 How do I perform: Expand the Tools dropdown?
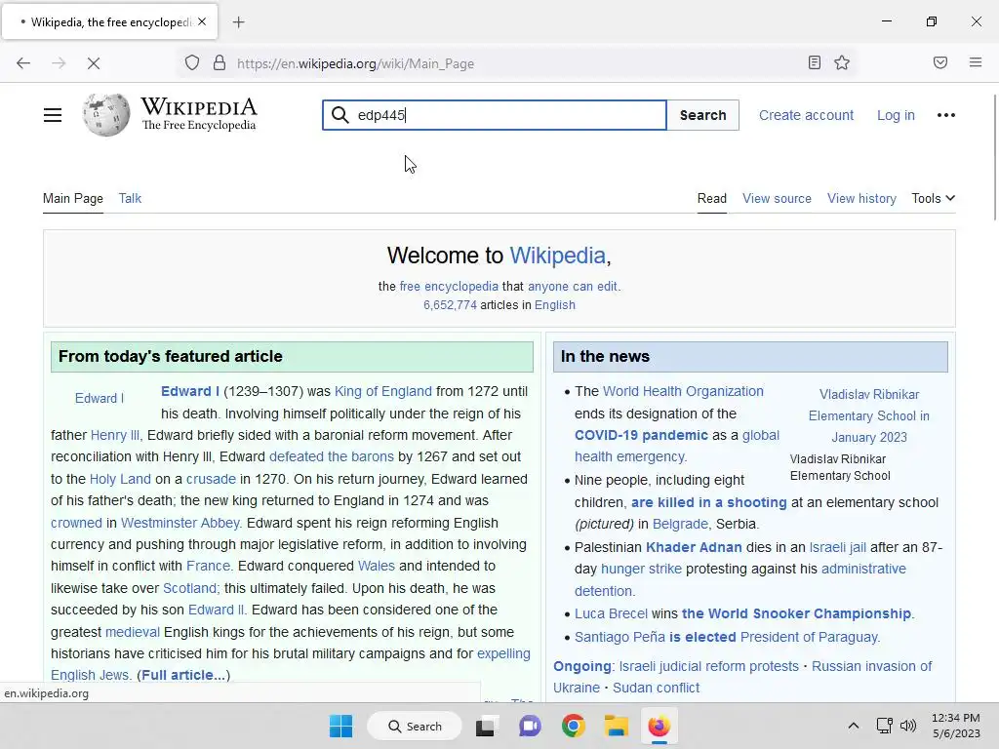[x=933, y=199]
